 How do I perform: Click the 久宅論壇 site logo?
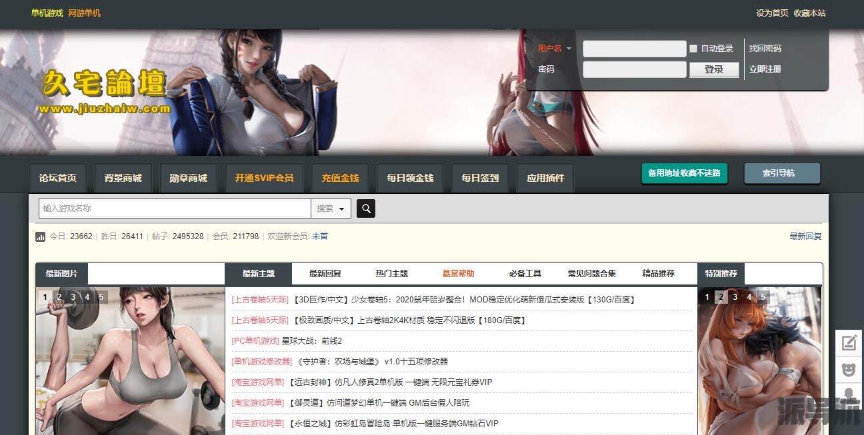105,91
